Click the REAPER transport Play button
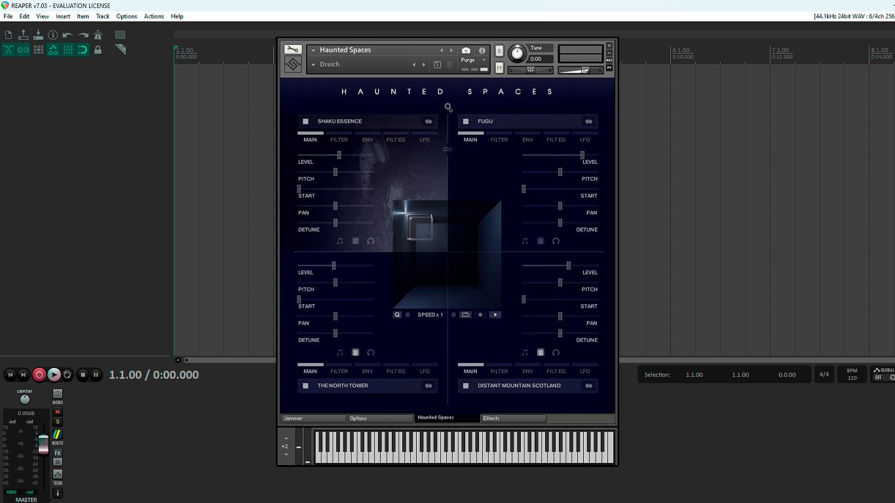 coord(54,375)
